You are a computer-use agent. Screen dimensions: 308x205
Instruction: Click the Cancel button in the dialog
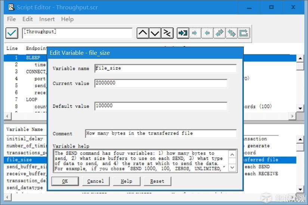click(x=96, y=181)
